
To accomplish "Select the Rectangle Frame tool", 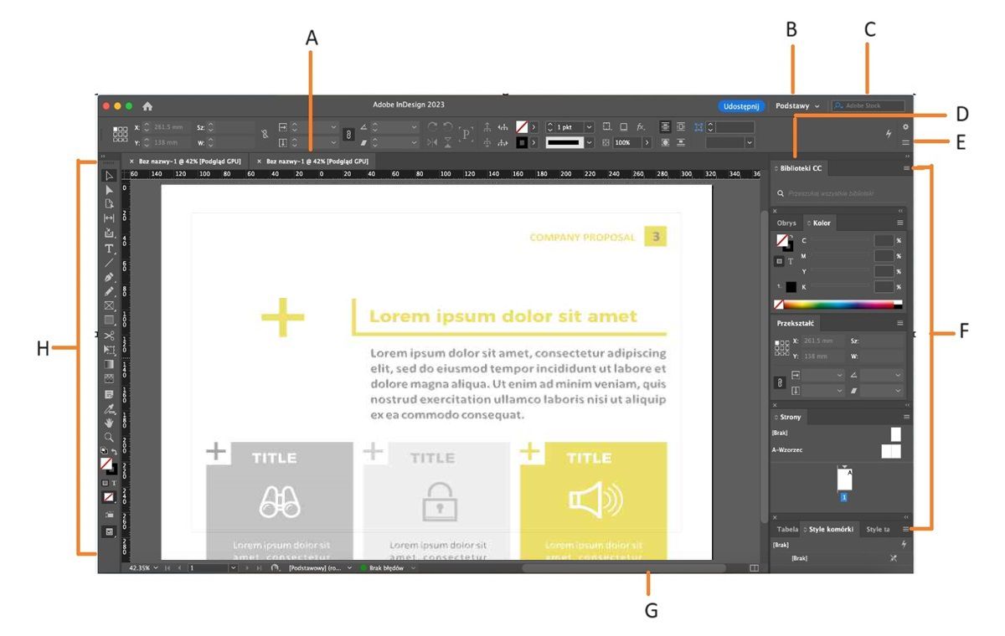I will tap(110, 306).
